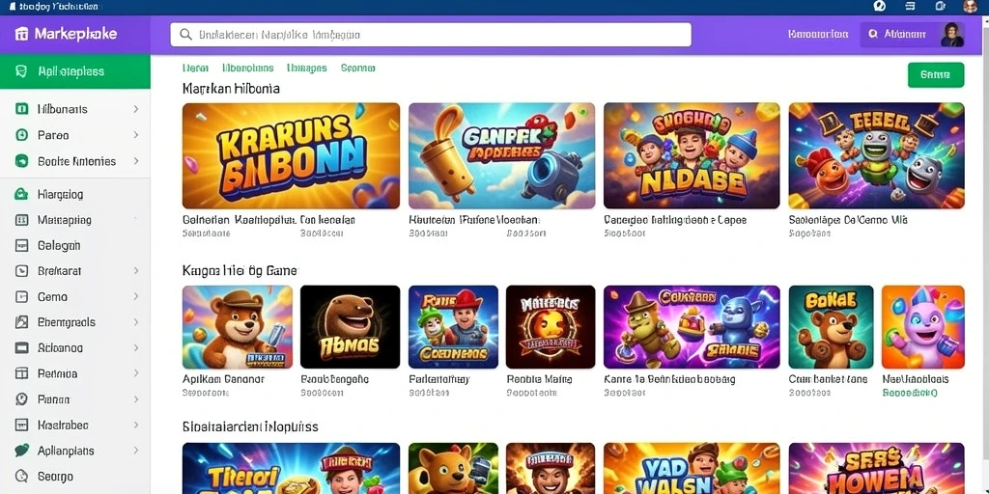The width and height of the screenshot is (989, 494).
Task: Click the Marketplace logo icon in header
Action: click(21, 34)
